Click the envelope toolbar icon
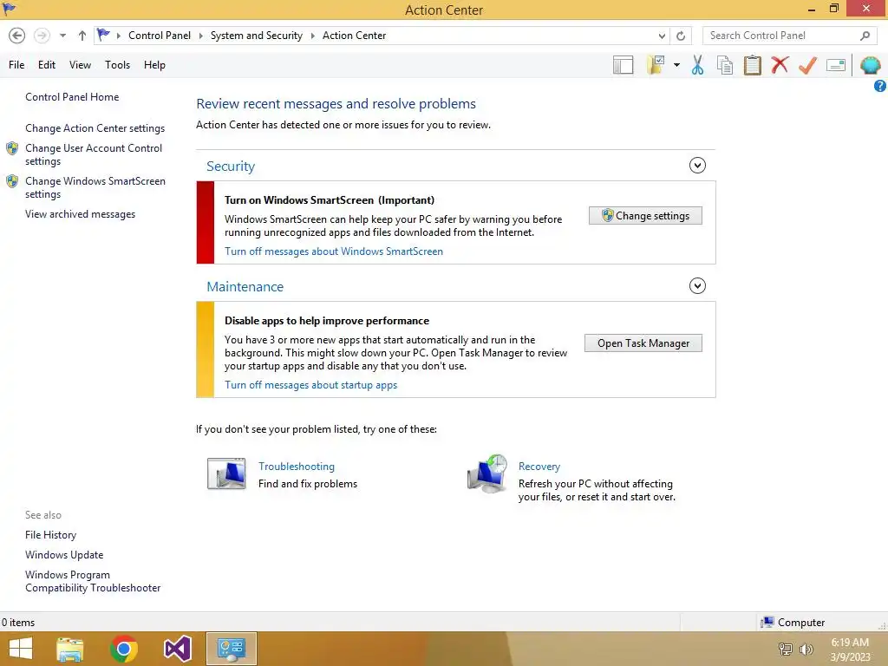Screen dimensions: 888x666 tap(836, 65)
